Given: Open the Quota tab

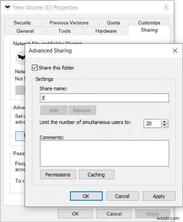Looking at the screenshot, I should click(113, 23).
